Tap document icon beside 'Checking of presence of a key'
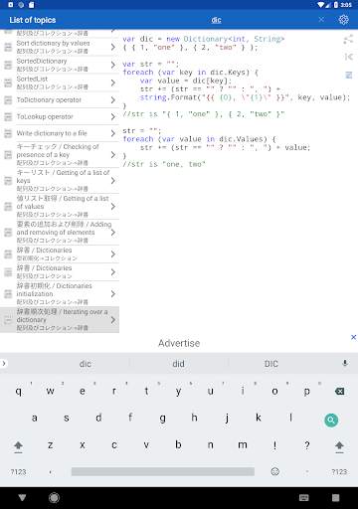 8,155
